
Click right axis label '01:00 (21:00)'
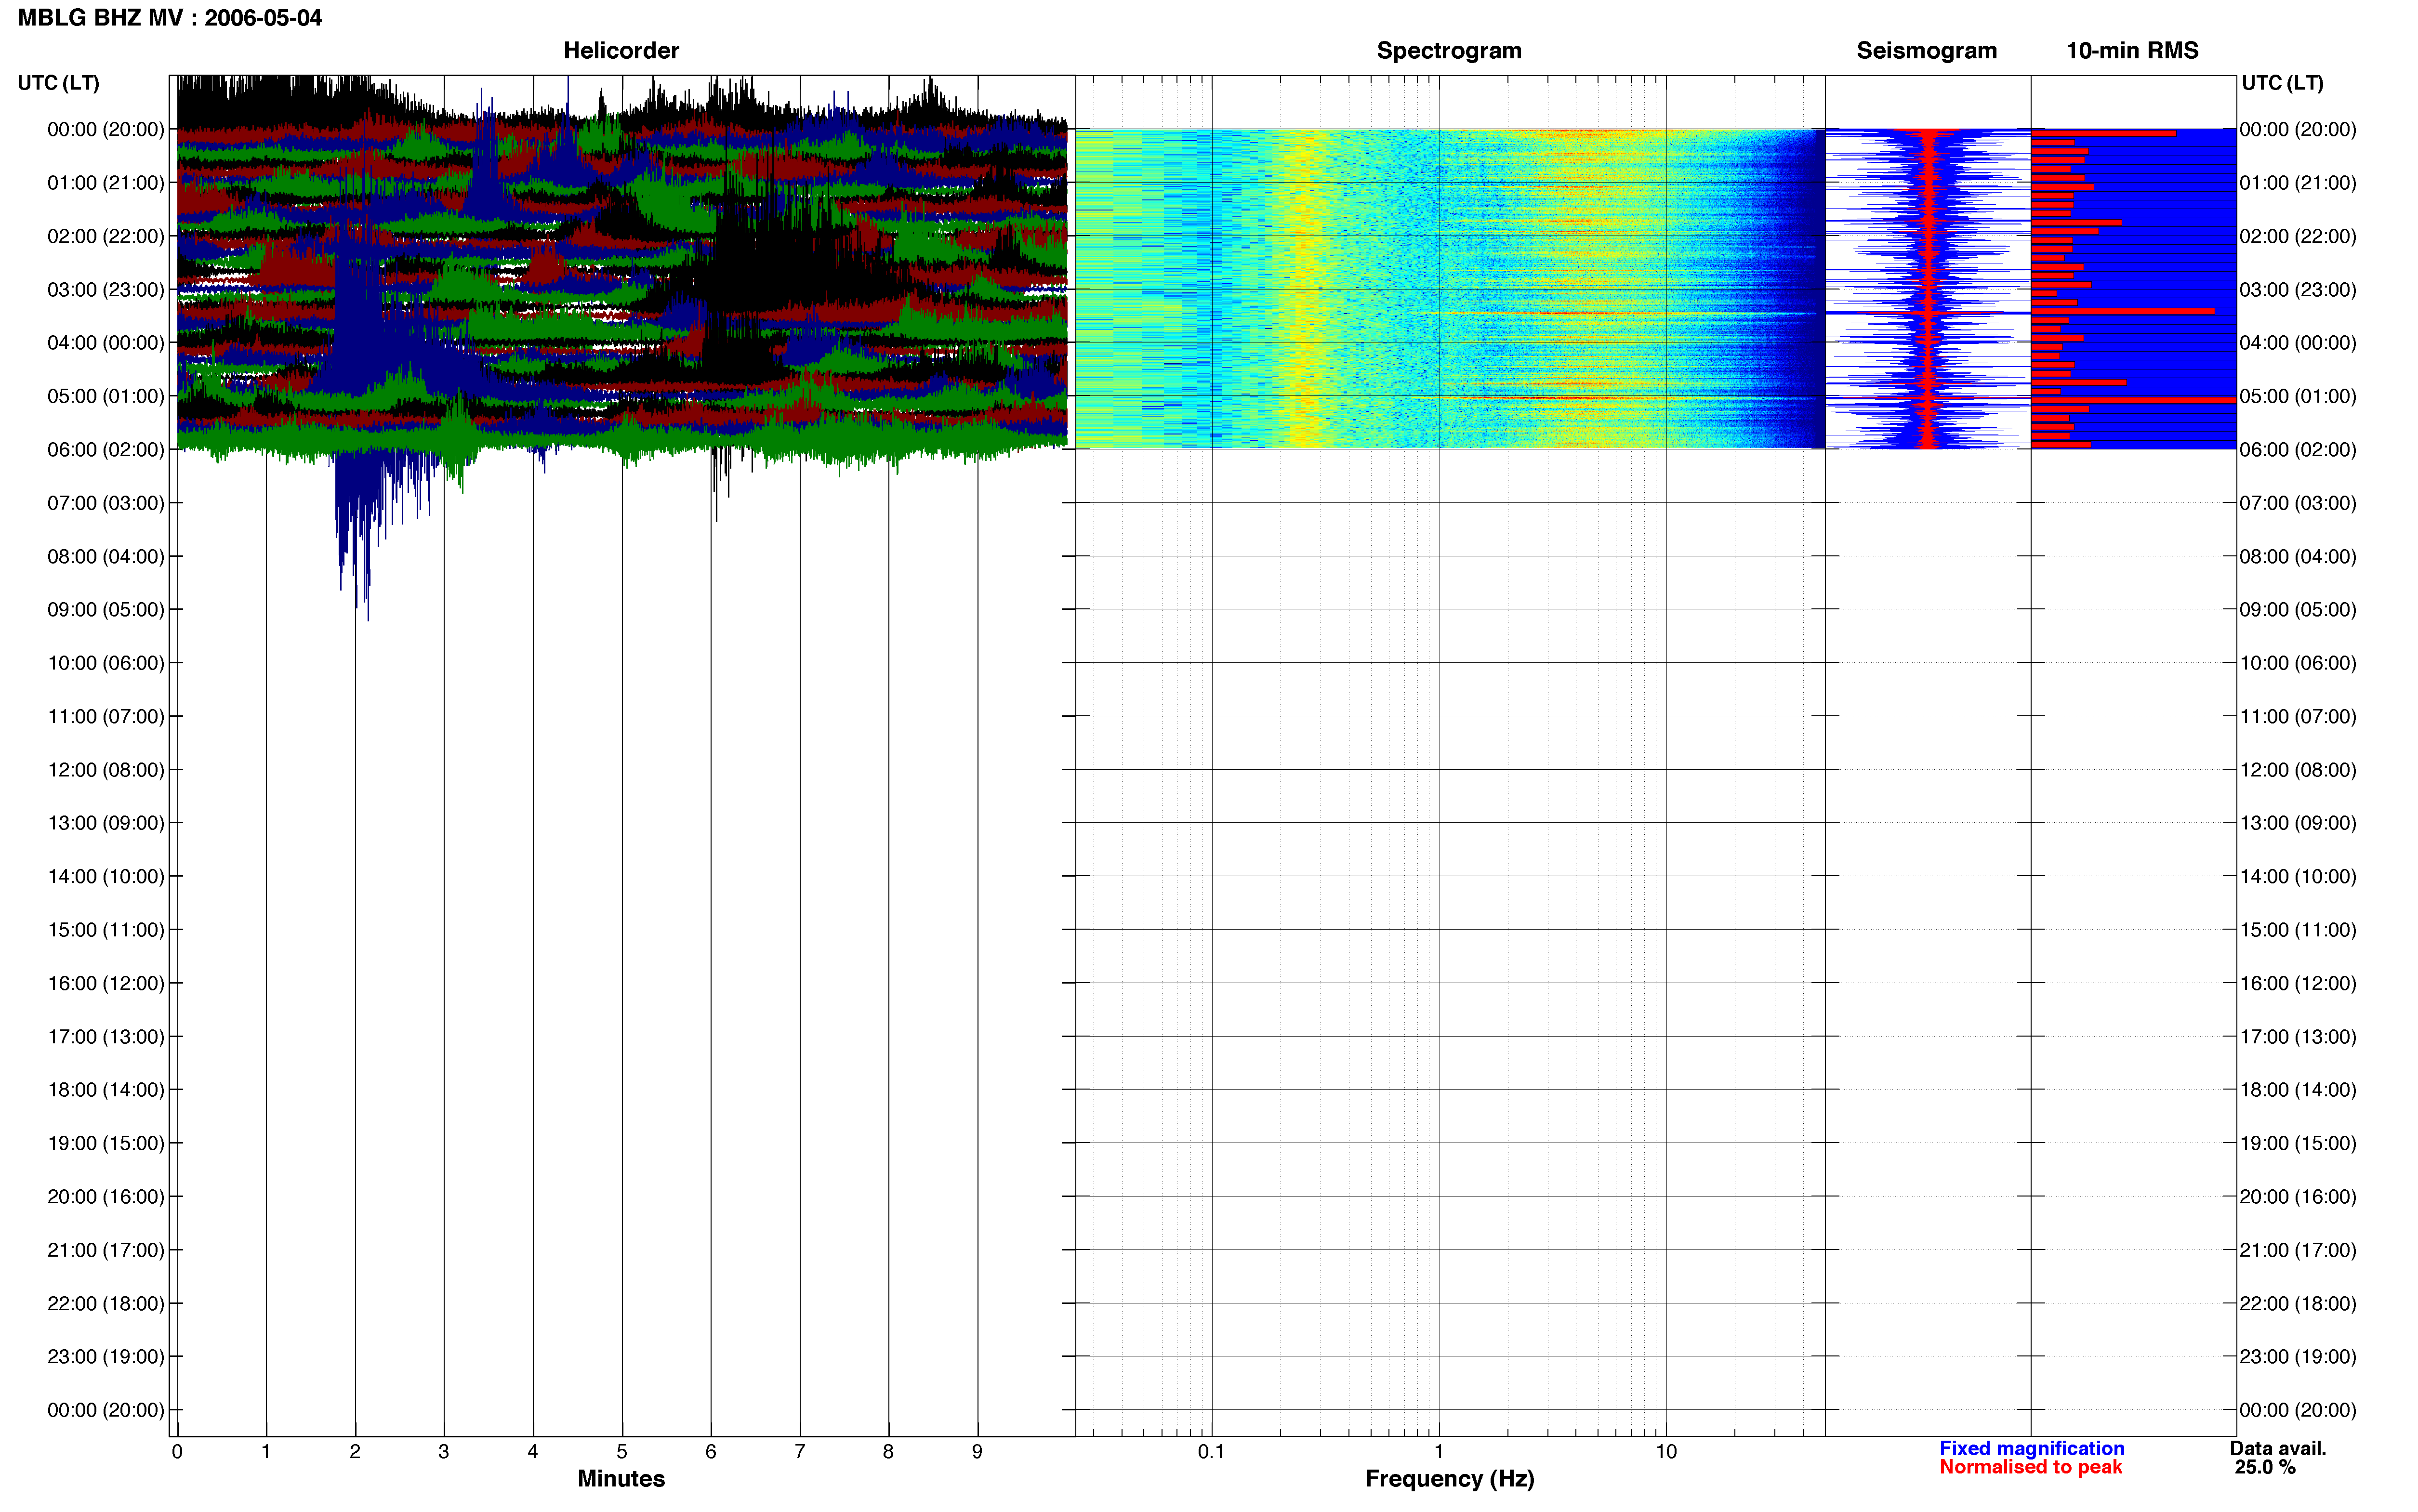pyautogui.click(x=2298, y=183)
